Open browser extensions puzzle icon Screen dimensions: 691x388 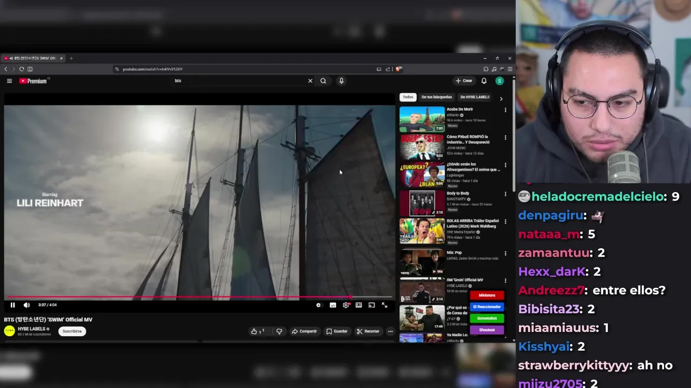pyautogui.click(x=486, y=69)
